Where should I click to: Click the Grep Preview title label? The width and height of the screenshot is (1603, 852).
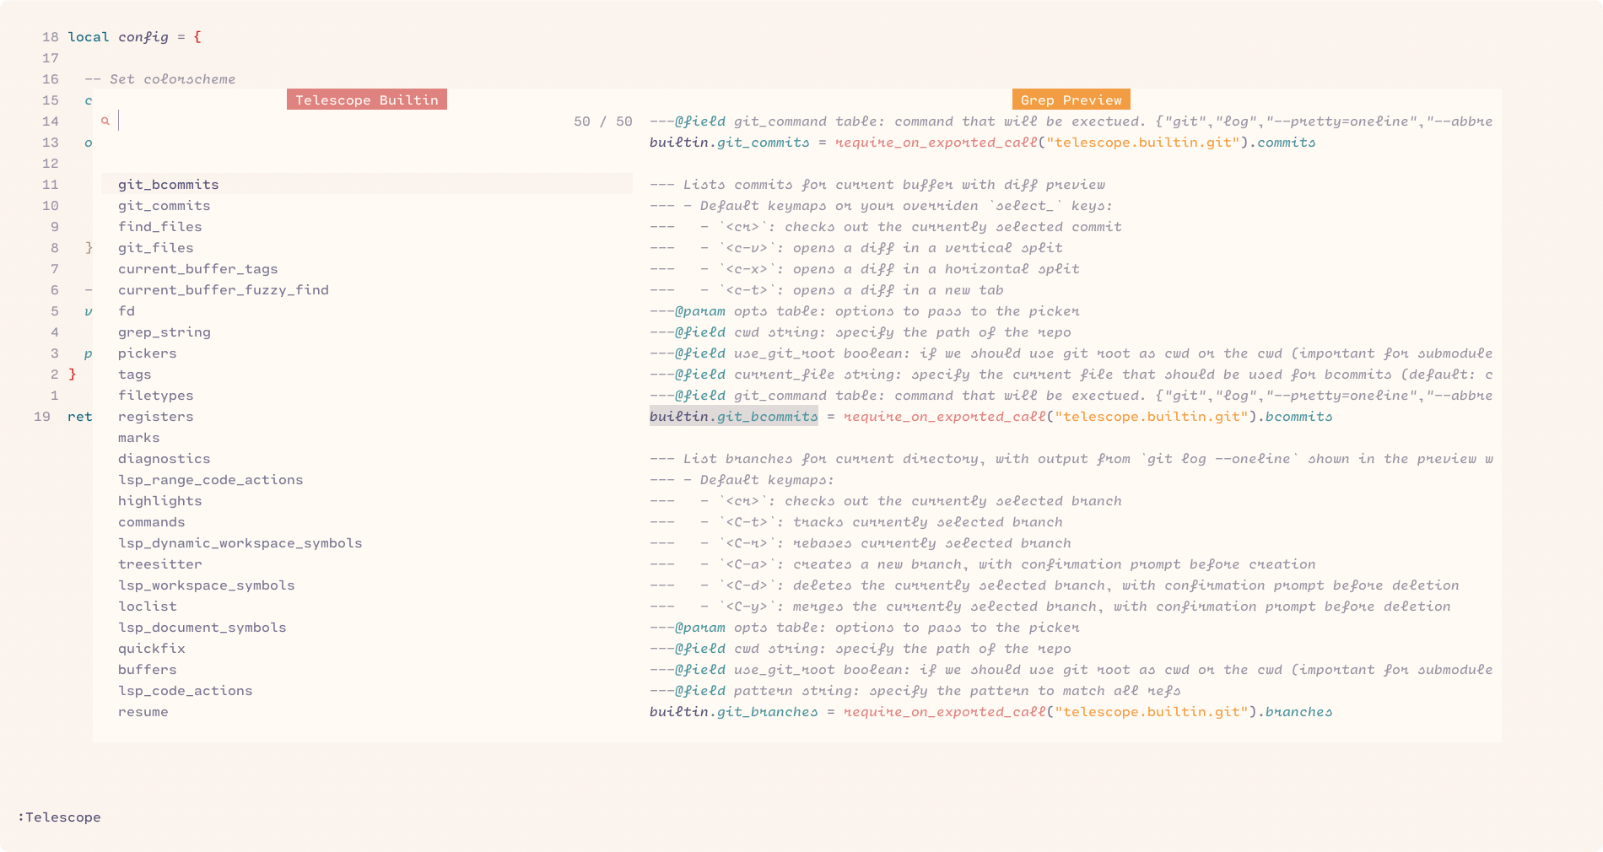click(x=1071, y=99)
